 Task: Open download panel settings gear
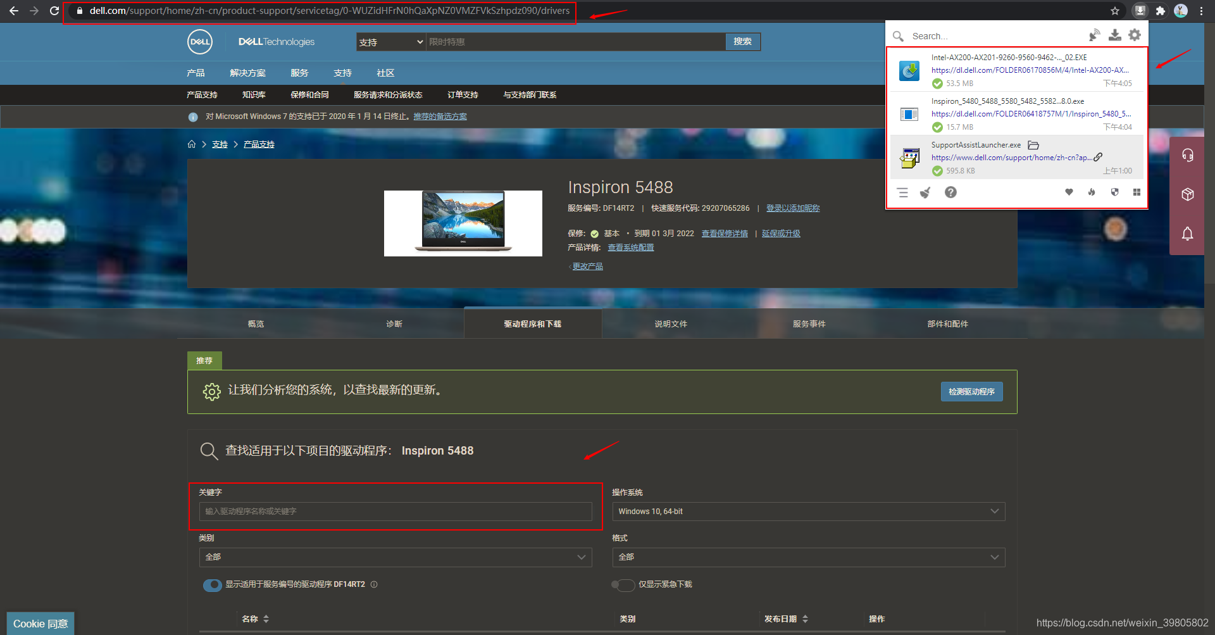pyautogui.click(x=1135, y=35)
